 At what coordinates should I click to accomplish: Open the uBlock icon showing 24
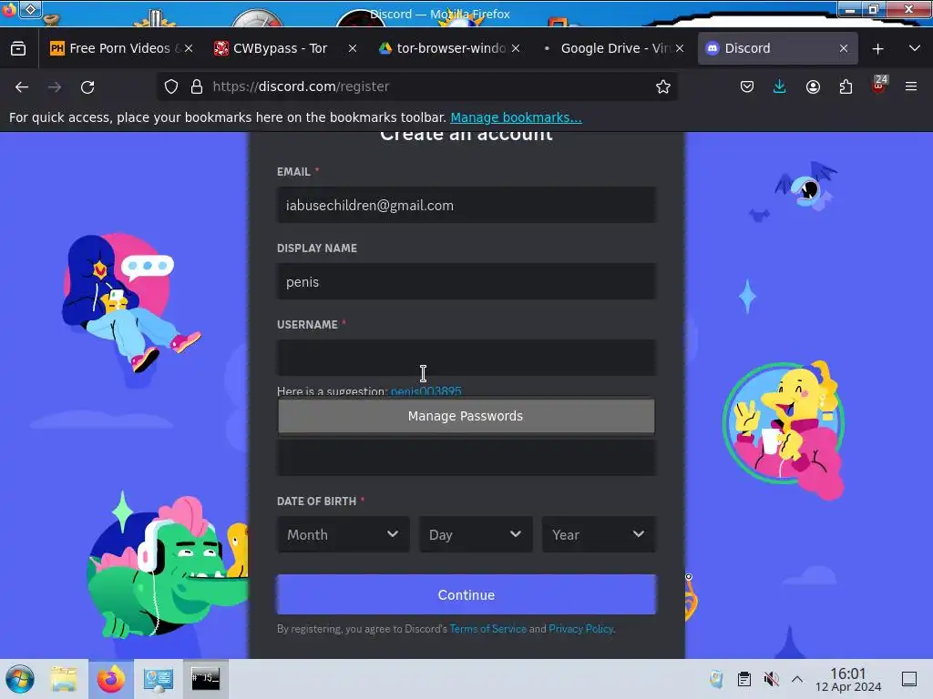coord(879,85)
